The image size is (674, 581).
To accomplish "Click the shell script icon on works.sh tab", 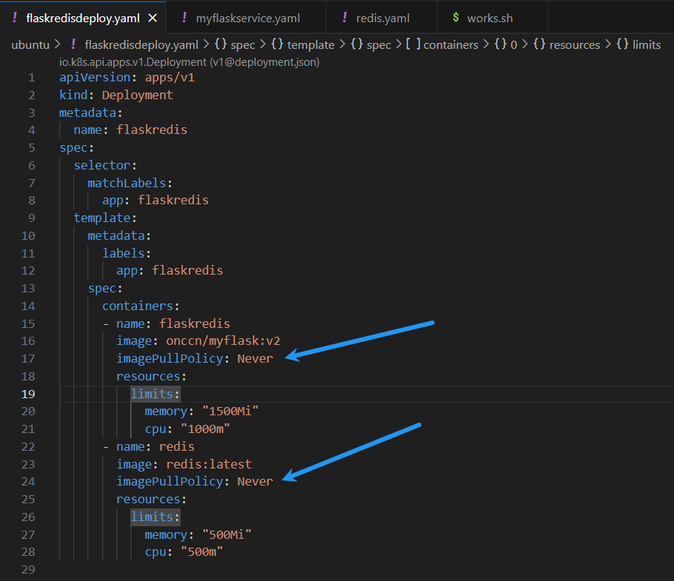I will (x=455, y=18).
